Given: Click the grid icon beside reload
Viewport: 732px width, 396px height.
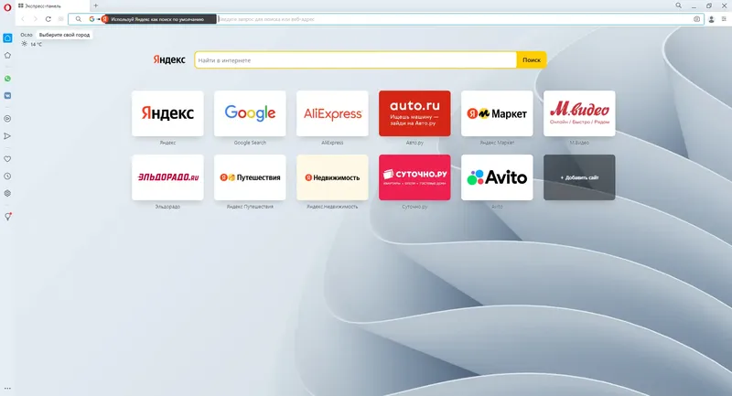Looking at the screenshot, I should click(60, 19).
